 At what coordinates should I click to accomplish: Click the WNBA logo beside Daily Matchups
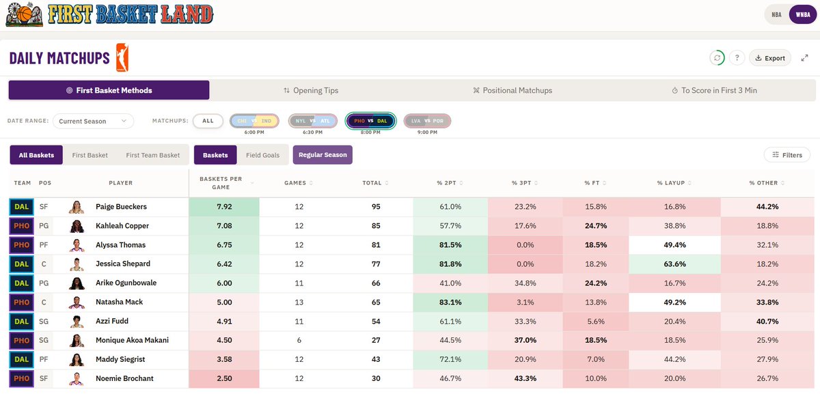point(122,57)
